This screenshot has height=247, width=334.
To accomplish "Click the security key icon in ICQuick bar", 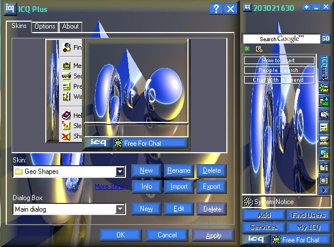I will pyautogui.click(x=324, y=141).
